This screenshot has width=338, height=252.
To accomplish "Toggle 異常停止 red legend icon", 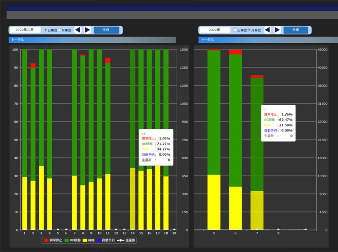I will pyautogui.click(x=46, y=240).
